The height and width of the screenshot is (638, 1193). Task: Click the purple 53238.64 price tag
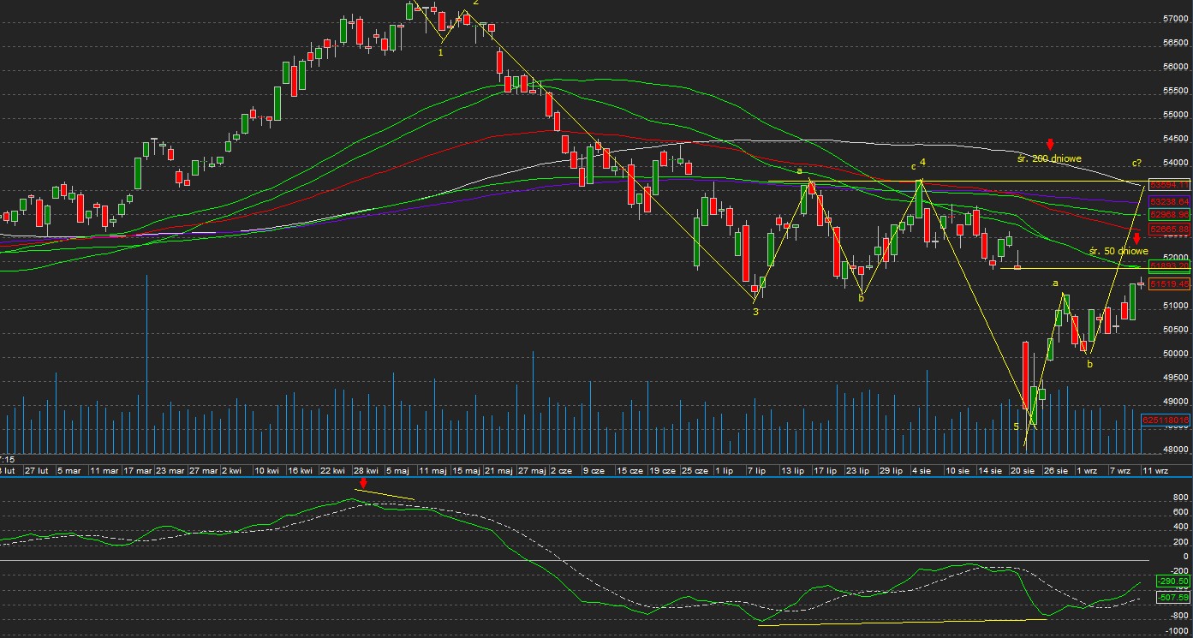1170,201
